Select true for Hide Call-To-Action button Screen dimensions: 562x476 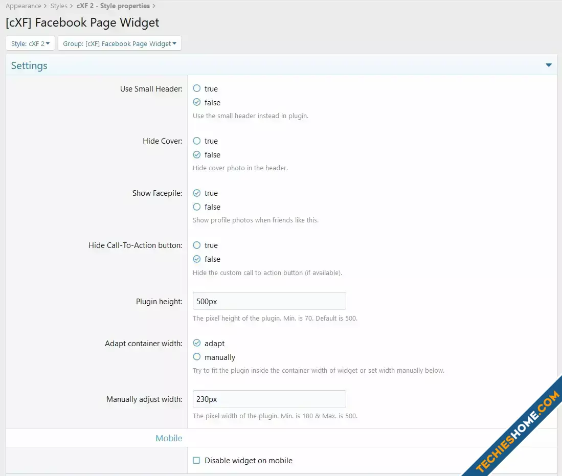coord(197,245)
